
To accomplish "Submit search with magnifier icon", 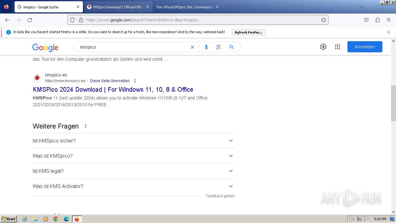I will 231,47.
